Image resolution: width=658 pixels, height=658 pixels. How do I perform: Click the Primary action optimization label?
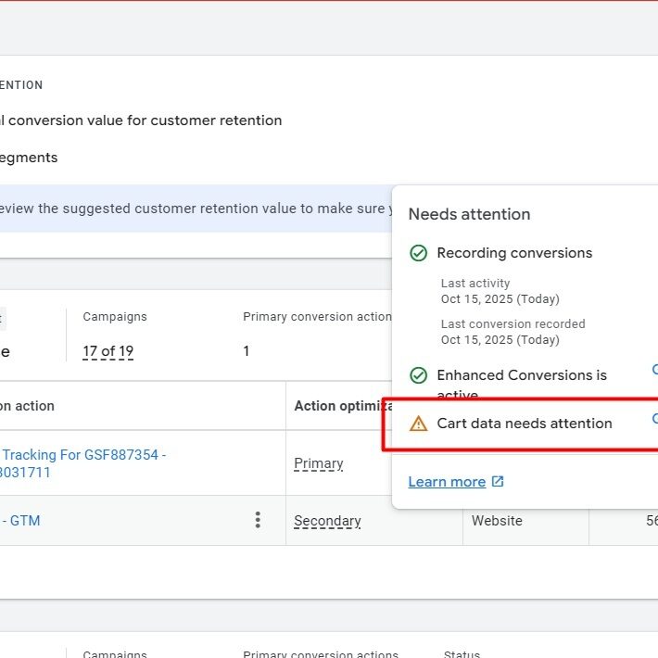[319, 463]
